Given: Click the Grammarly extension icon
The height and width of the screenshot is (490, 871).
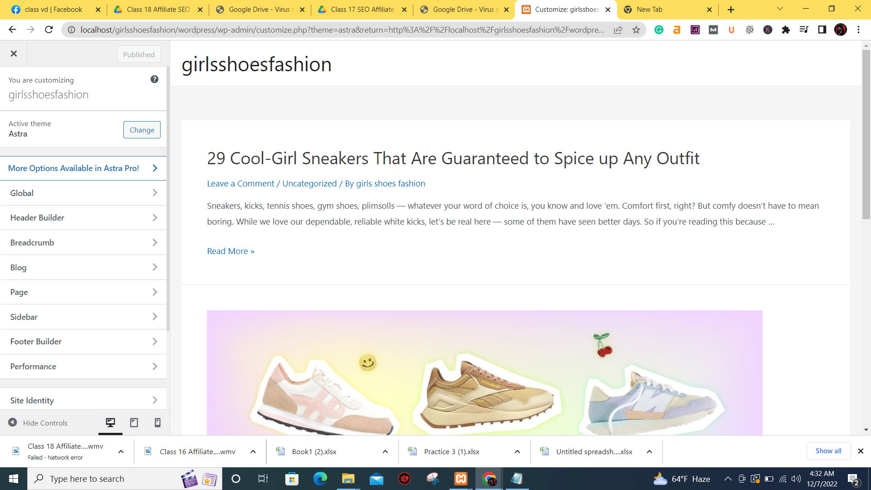Looking at the screenshot, I should (x=659, y=30).
